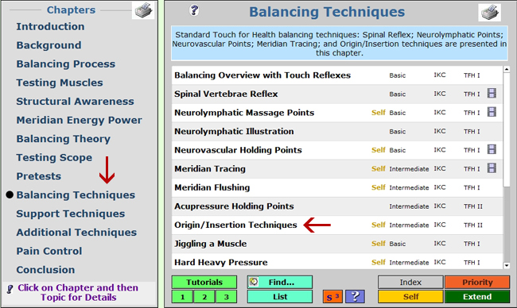Screen dimensions: 517x308
Task: Print the Chapters list with printer icon
Action: pos(143,10)
